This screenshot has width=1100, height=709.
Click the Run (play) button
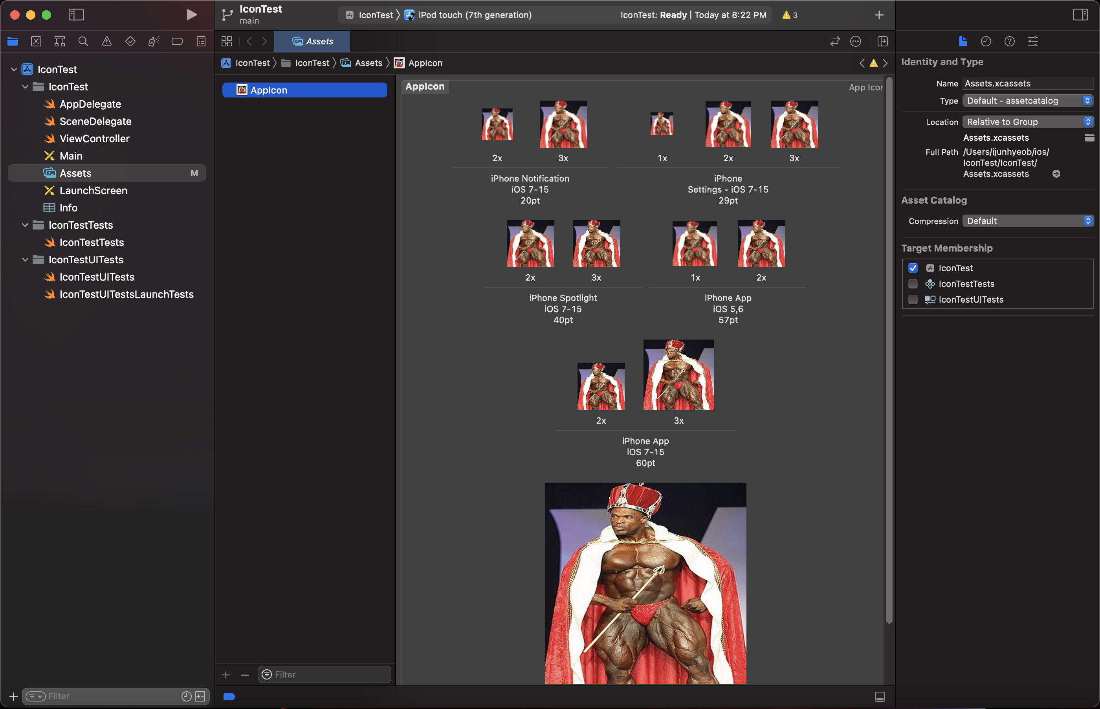pyautogui.click(x=191, y=15)
